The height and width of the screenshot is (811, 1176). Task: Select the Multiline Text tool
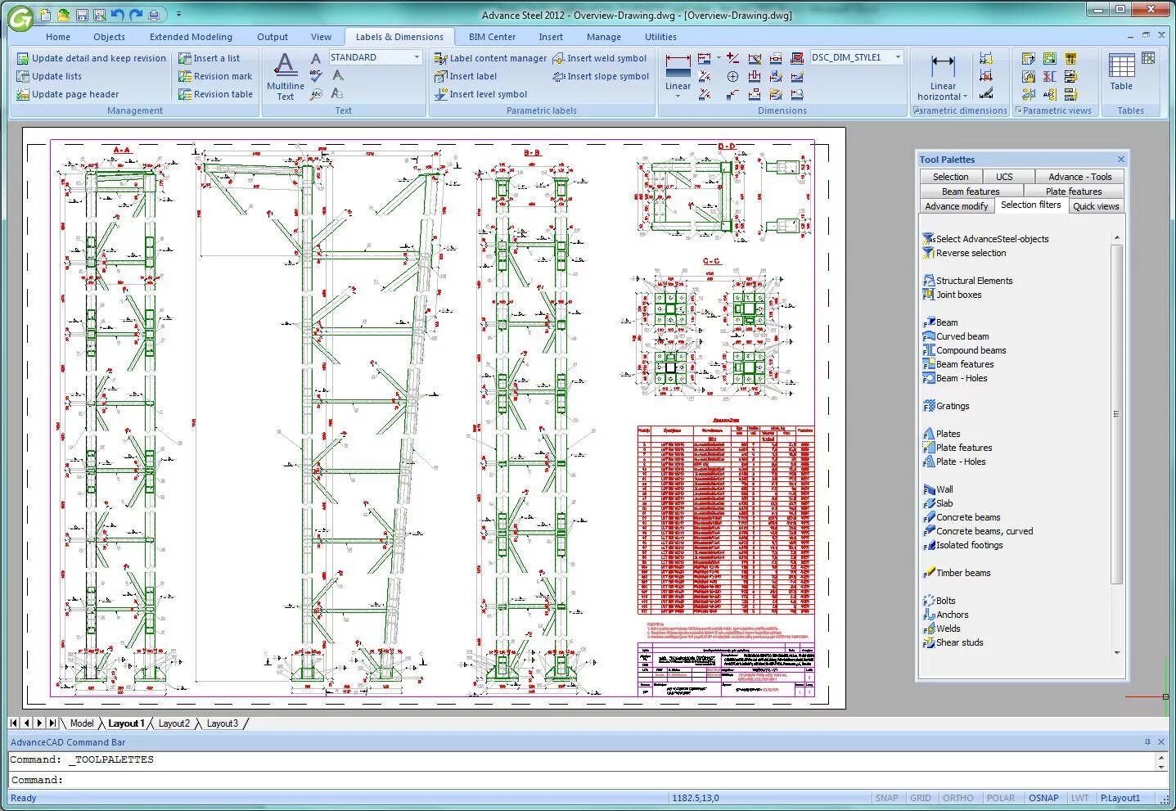point(285,76)
